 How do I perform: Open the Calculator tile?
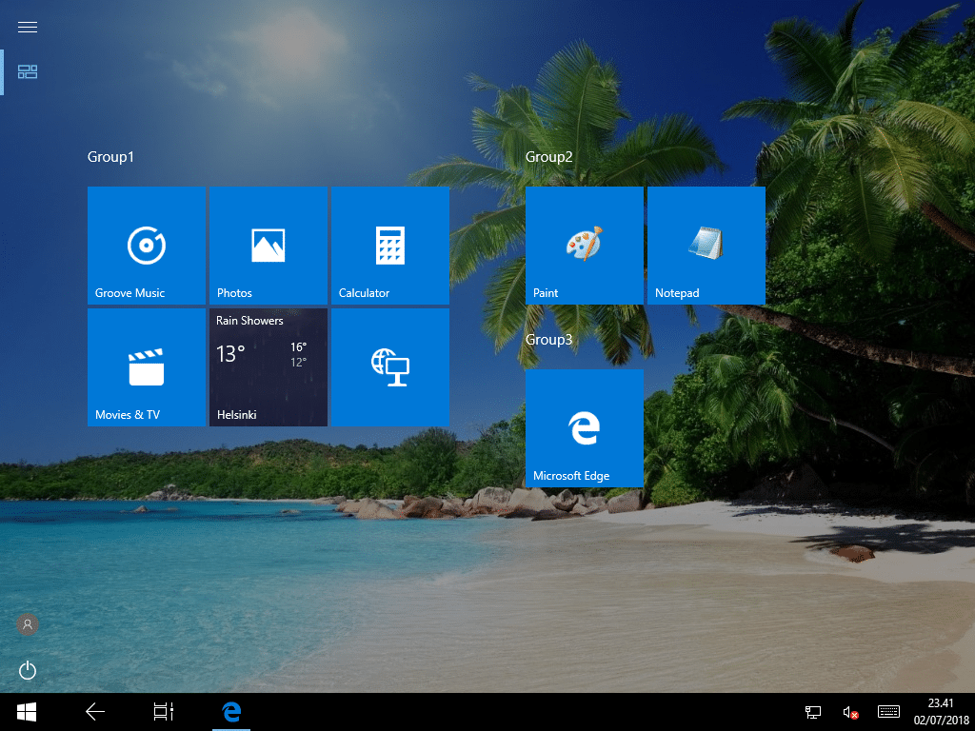389,245
